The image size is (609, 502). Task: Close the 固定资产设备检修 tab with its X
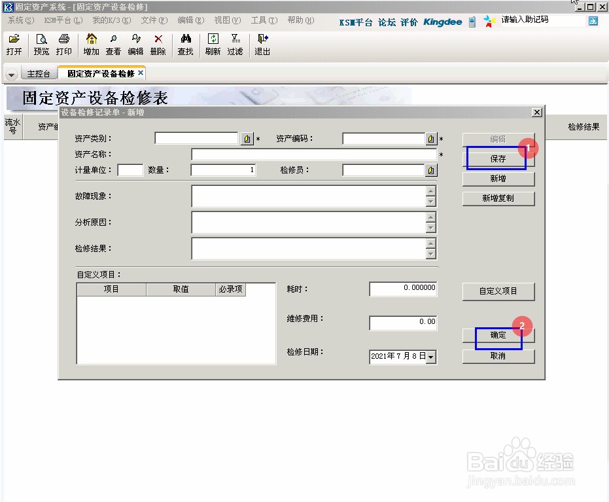coord(141,73)
